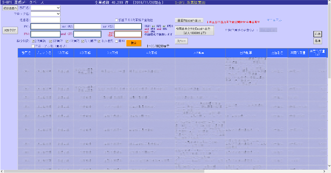
Task: Open the ブロック名 dropdown list
Action: coord(46,14)
